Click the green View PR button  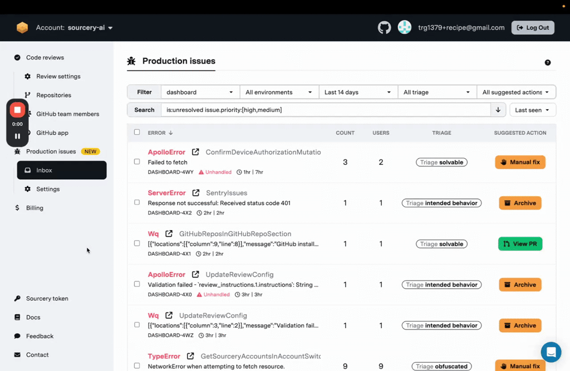click(x=520, y=244)
